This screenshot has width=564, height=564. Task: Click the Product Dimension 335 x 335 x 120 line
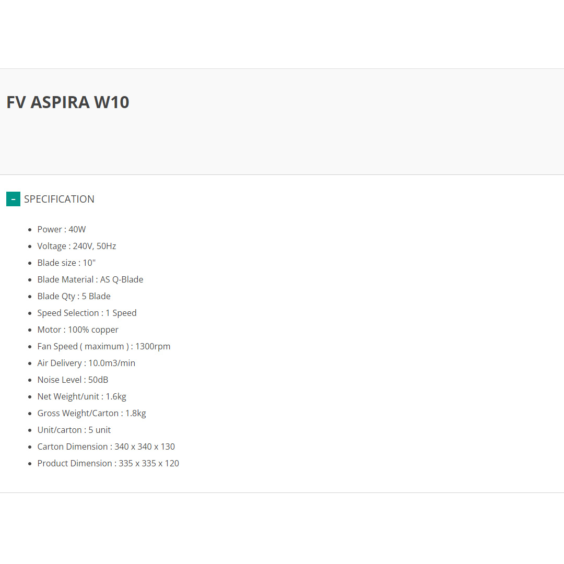108,463
